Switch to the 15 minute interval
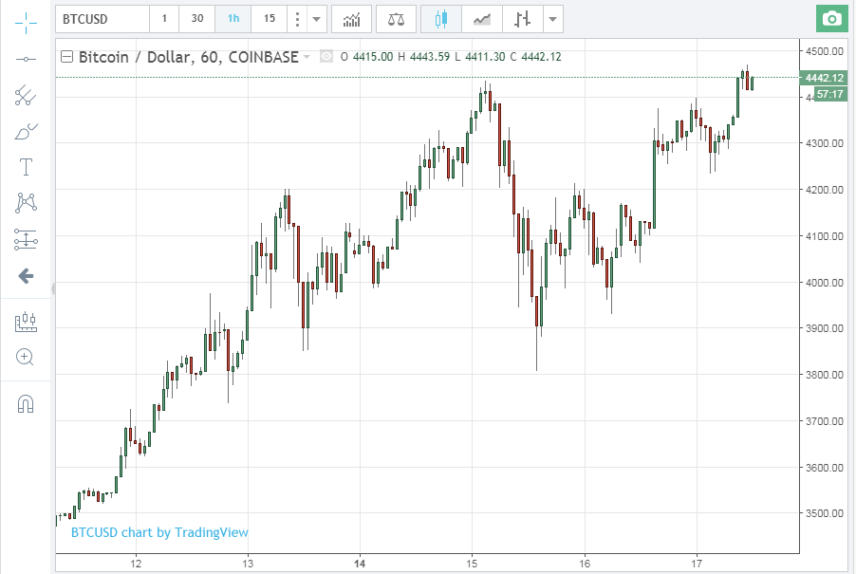Image resolution: width=856 pixels, height=574 pixels. 270,19
